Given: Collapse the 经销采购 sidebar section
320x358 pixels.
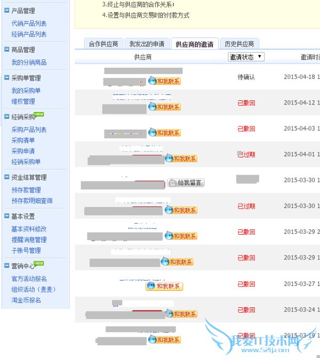Looking at the screenshot, I should [7, 116].
